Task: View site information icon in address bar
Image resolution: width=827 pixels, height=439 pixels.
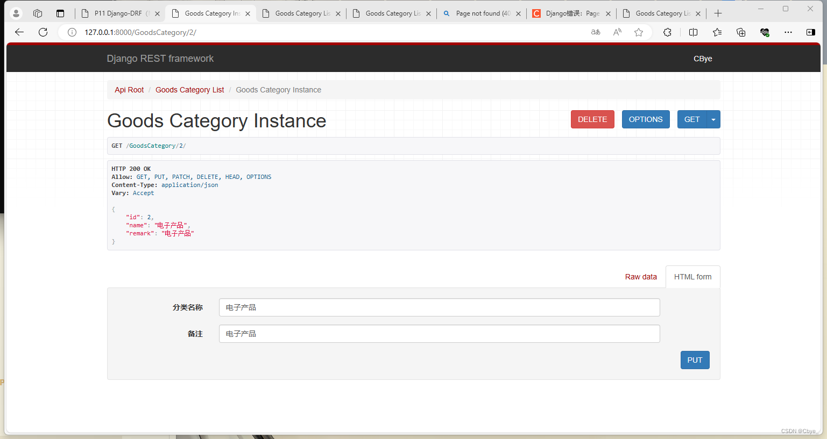Action: (72, 32)
